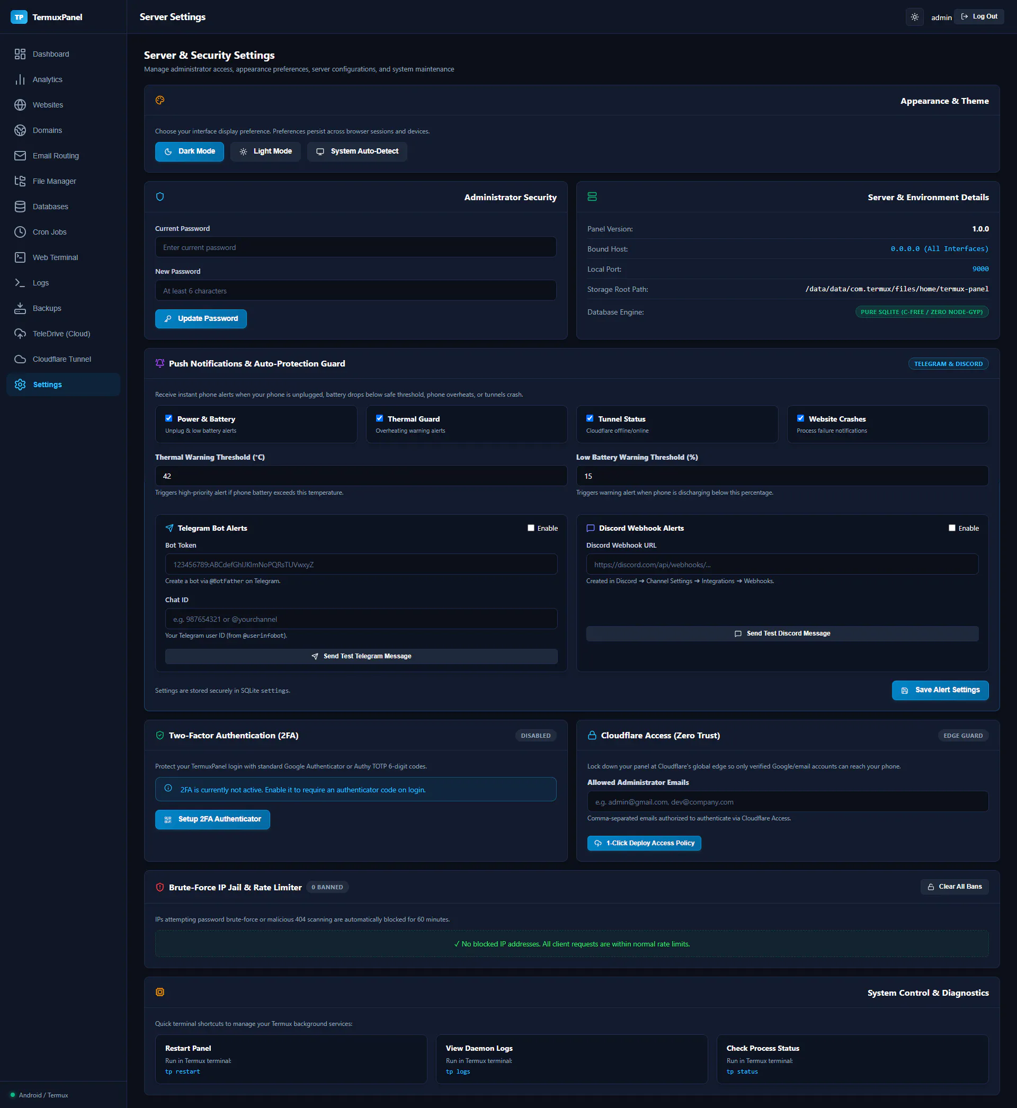Click the lock icon beside Cloudflare Access
Viewport: 1017px width, 1108px height.
[x=592, y=735]
